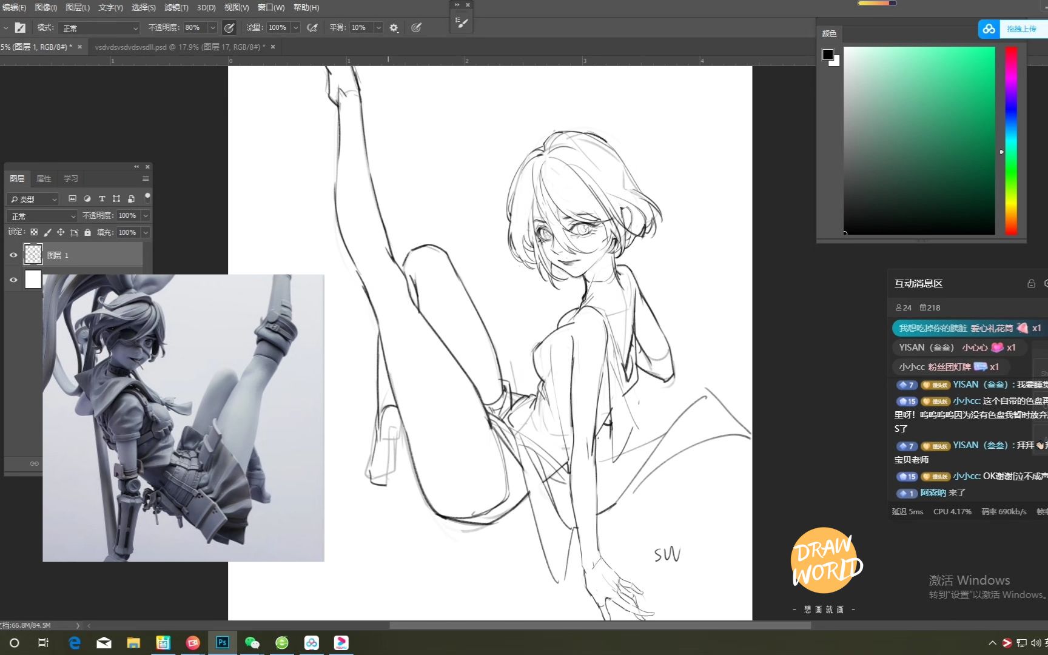Open document status info arrow
1048x655 pixels.
point(78,625)
